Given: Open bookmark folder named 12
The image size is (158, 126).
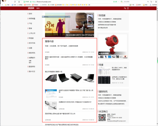Looking at the screenshot, I should pos(68,5).
